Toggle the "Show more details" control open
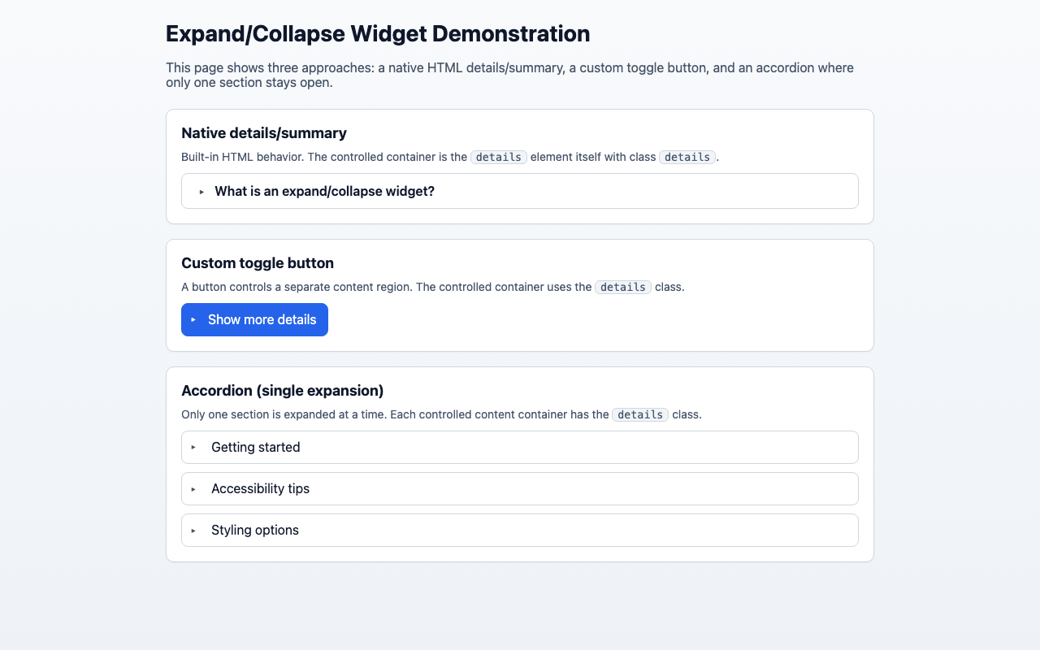1040x650 pixels. (254, 319)
